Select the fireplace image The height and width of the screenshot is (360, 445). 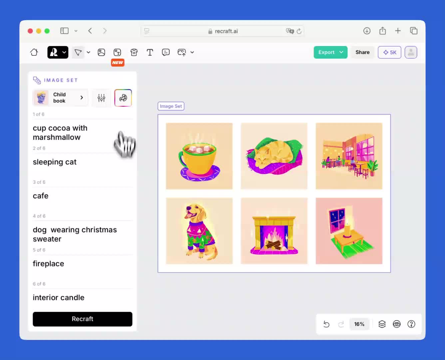coord(274,231)
